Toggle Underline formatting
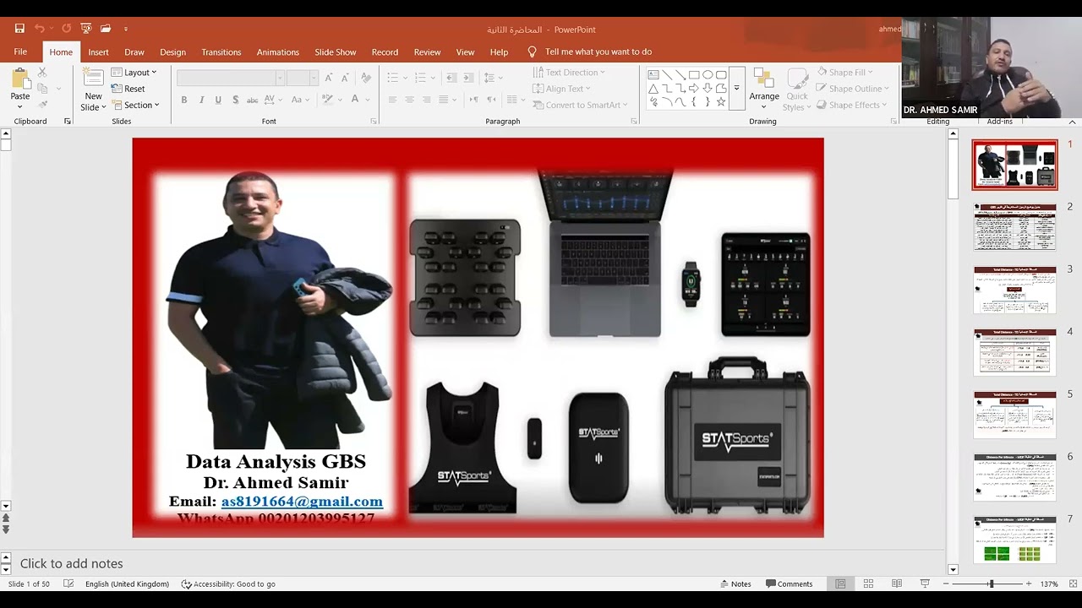 point(218,100)
